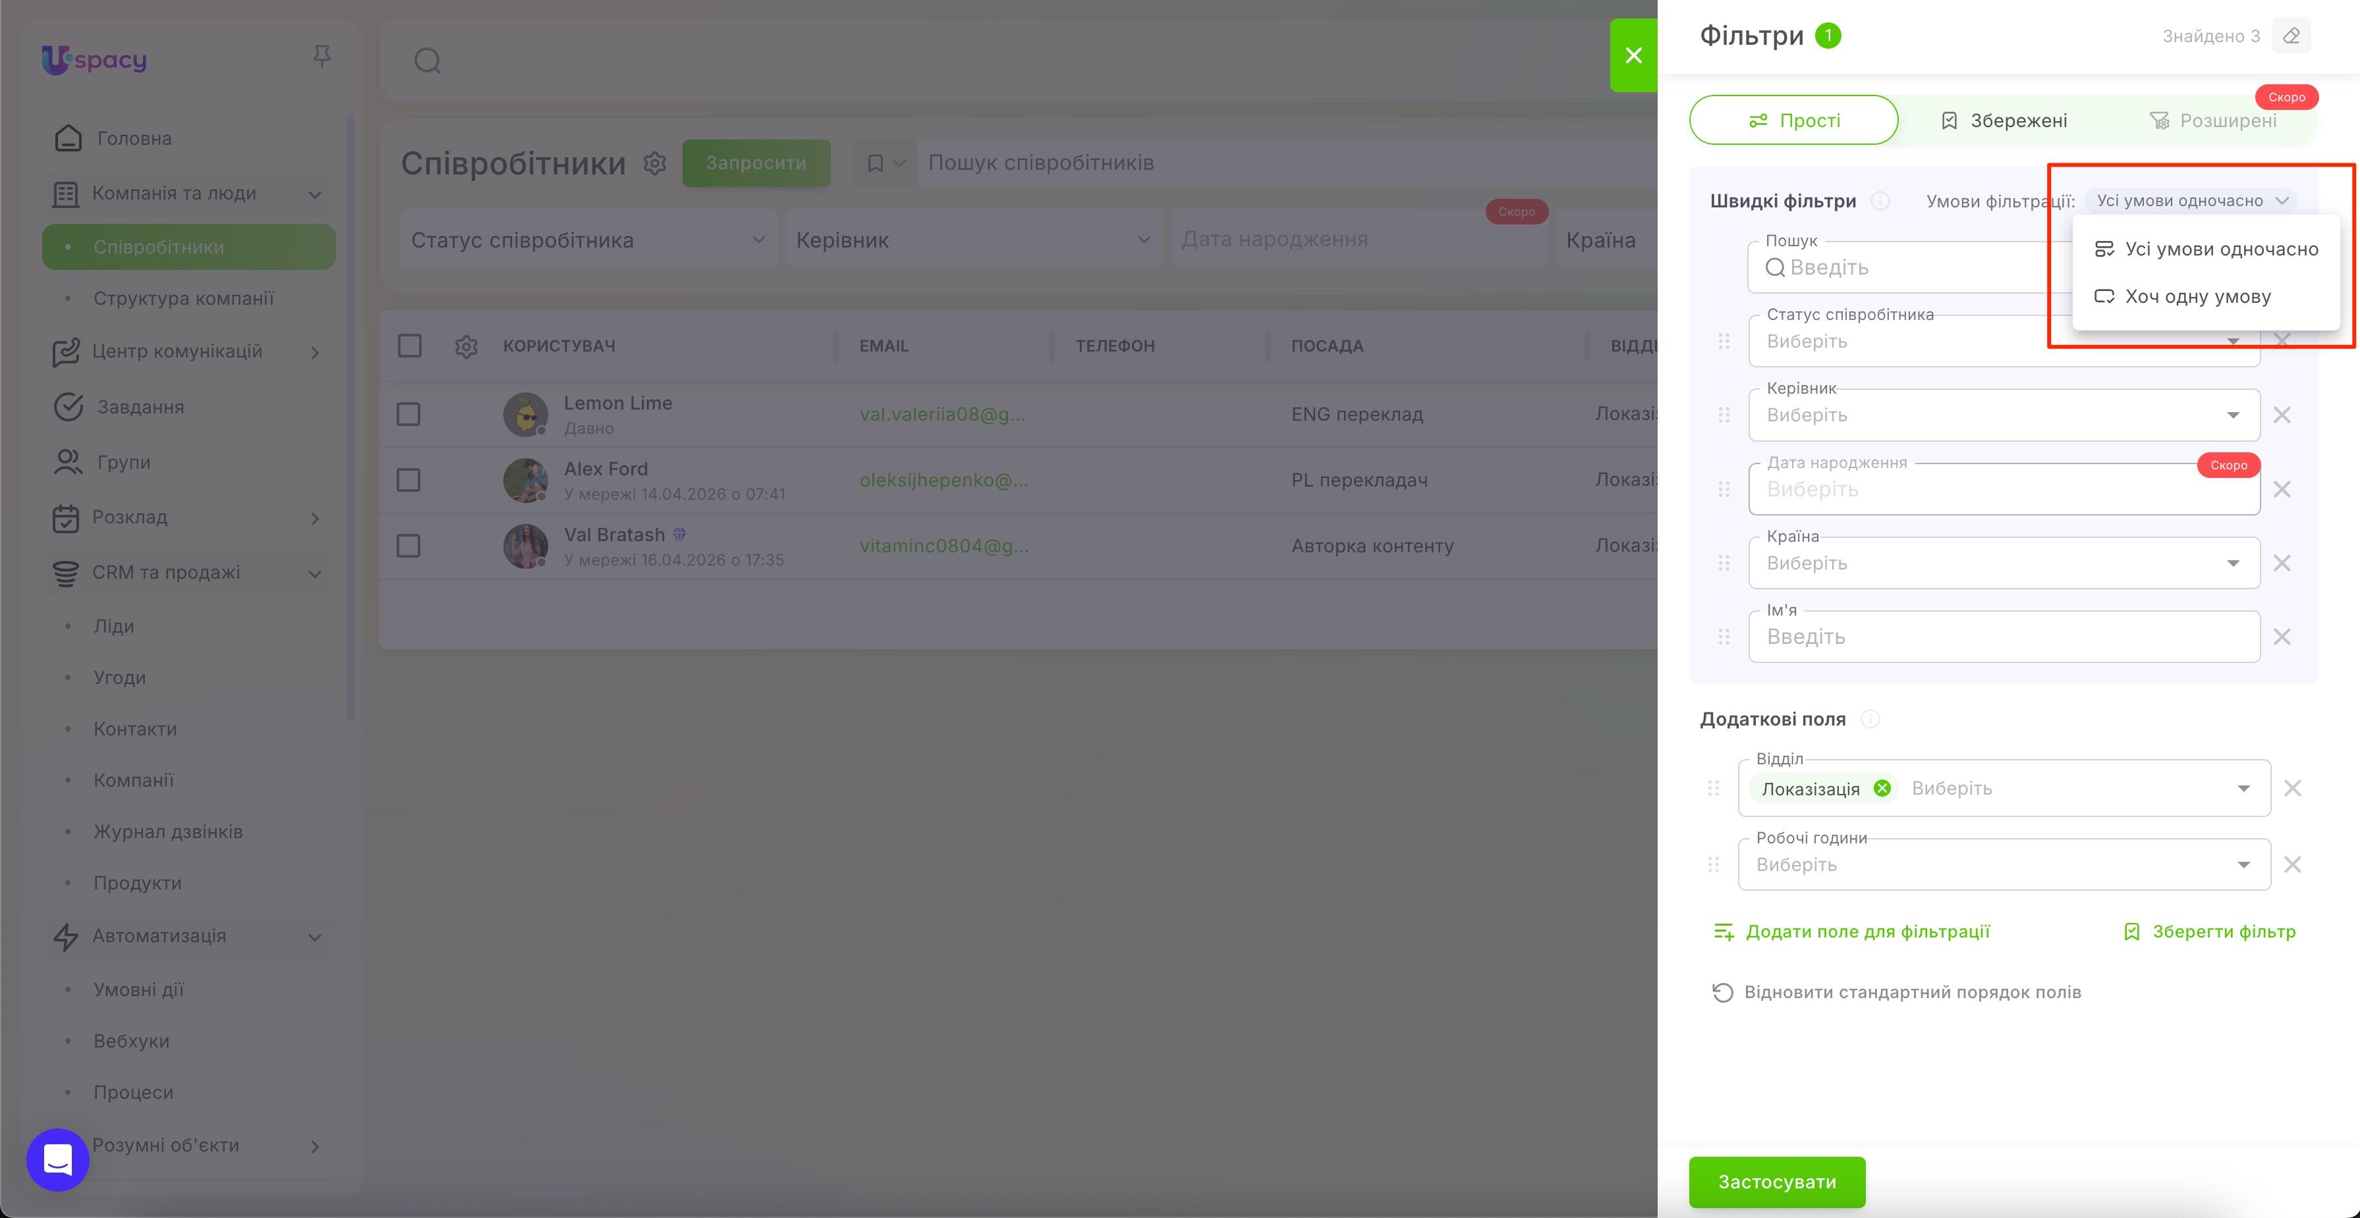This screenshot has height=1218, width=2360.
Task: Select Хоч одну умову option
Action: pos(2205,297)
